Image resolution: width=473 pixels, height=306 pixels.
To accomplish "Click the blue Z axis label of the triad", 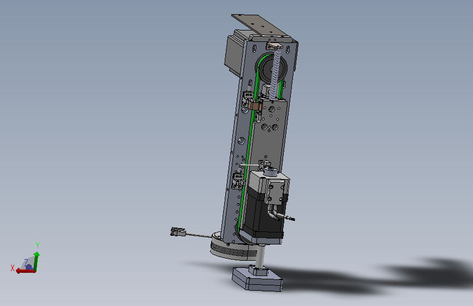I will 26,262.
